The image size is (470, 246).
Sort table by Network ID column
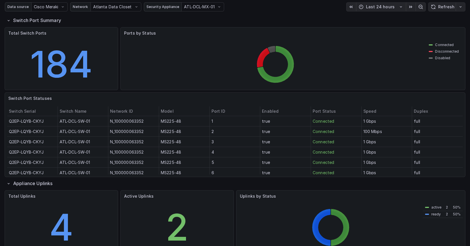(122, 111)
